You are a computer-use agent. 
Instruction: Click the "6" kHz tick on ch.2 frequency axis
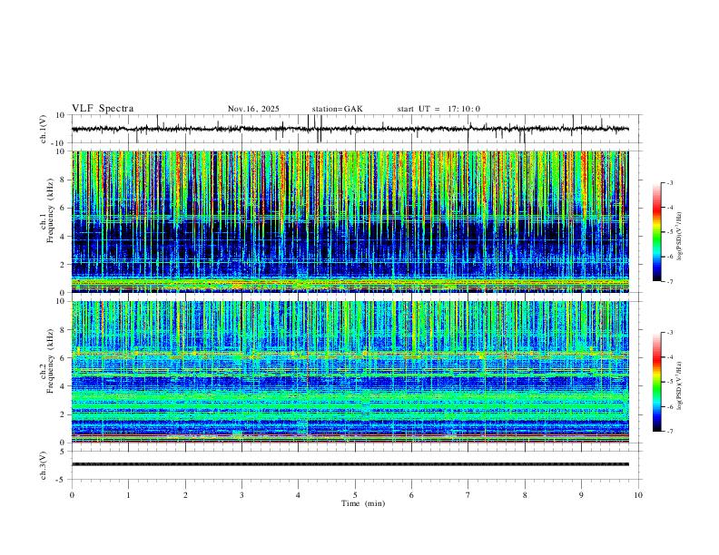click(64, 358)
